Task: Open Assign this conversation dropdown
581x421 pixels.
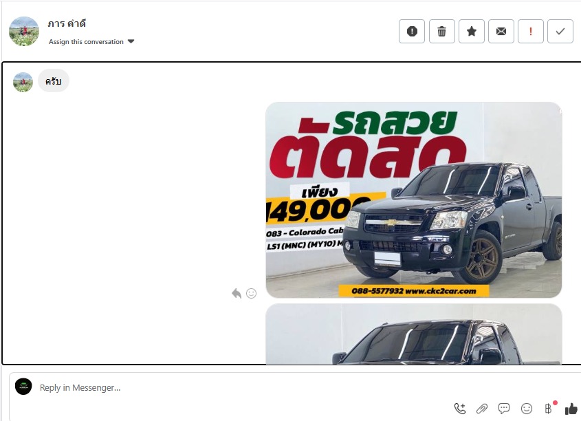Action: 91,41
